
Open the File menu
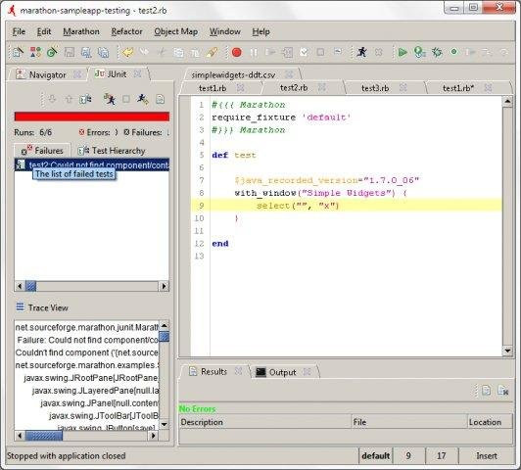tap(19, 32)
